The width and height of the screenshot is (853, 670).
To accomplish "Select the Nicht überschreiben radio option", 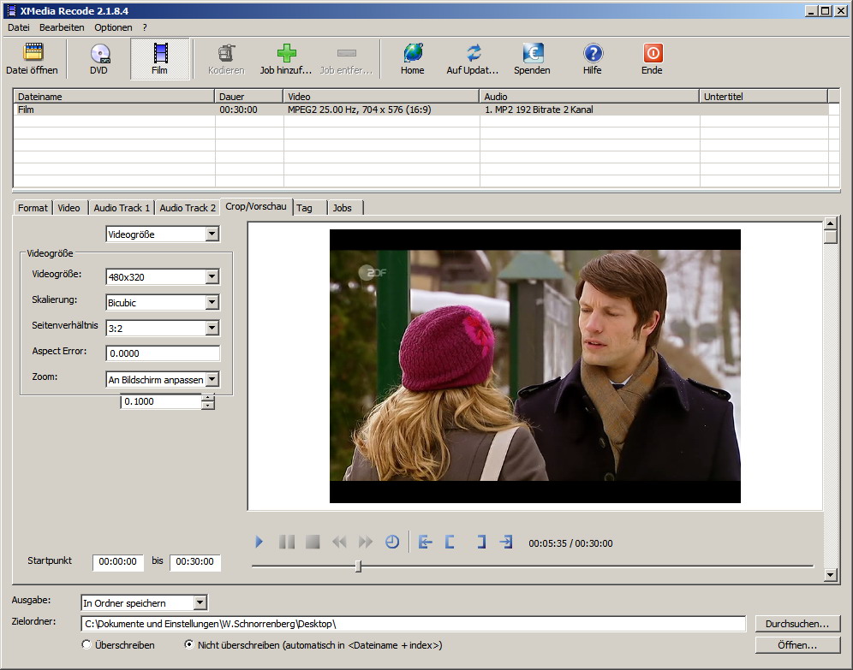I will [x=188, y=644].
